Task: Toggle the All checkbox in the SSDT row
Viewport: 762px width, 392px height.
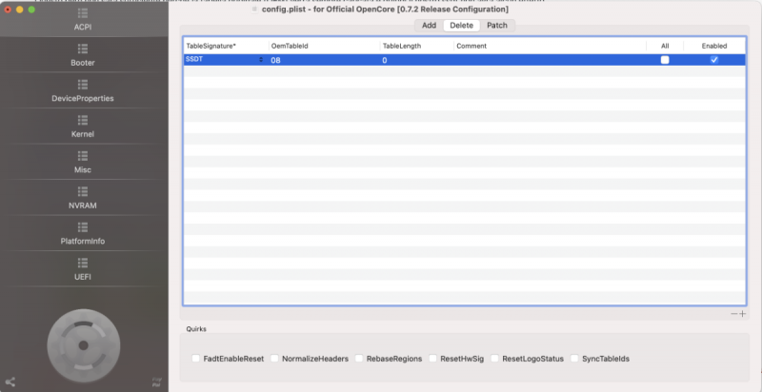Action: (x=665, y=60)
